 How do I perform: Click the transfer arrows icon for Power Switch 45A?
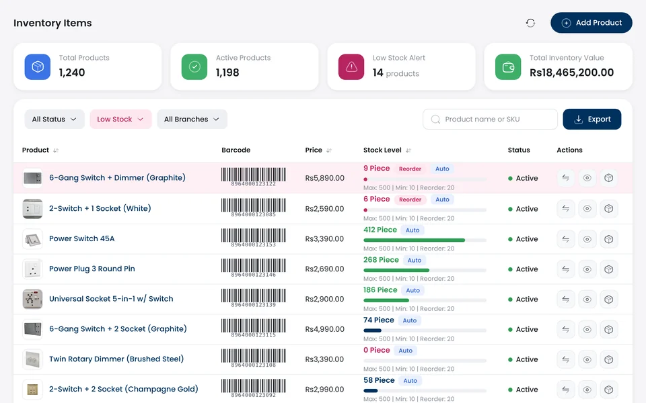[566, 239]
